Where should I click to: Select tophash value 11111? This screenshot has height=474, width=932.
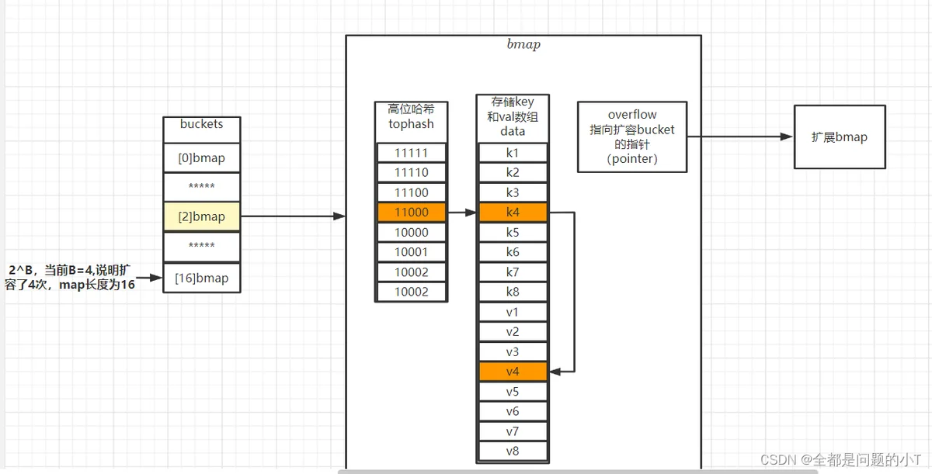tap(411, 153)
